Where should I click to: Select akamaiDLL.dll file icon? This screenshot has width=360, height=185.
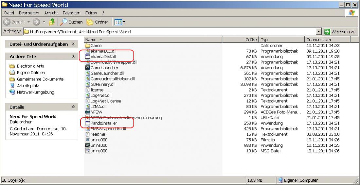[87, 51]
